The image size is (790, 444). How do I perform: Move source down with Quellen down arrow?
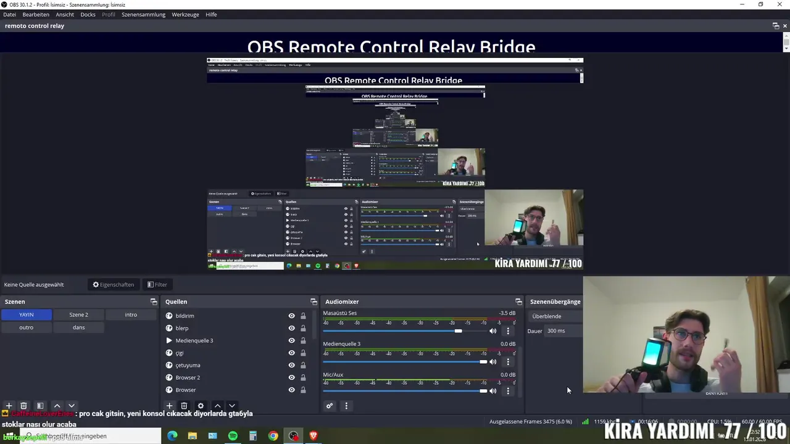coord(232,406)
